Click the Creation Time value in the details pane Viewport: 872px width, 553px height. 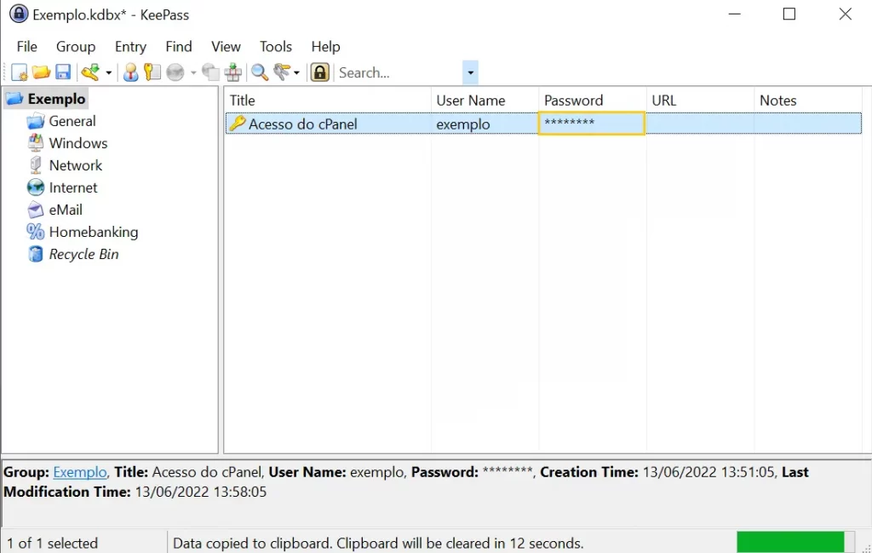point(708,472)
